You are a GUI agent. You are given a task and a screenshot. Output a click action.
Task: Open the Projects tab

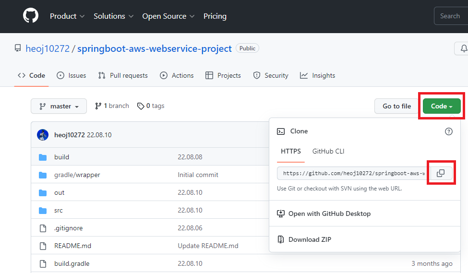click(223, 75)
